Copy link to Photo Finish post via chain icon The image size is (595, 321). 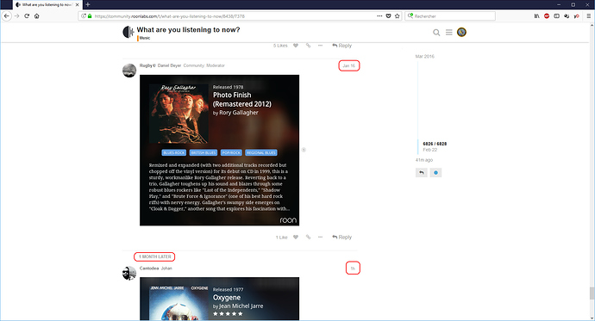pyautogui.click(x=308, y=238)
